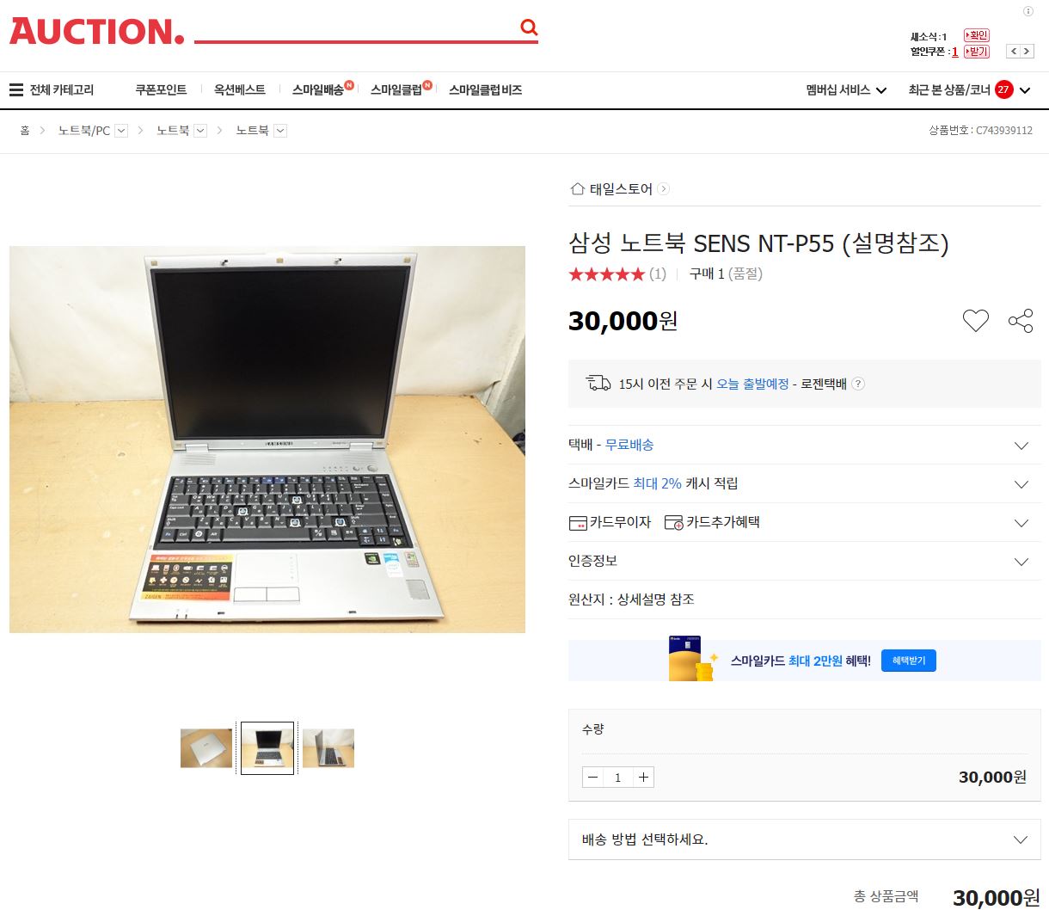The height and width of the screenshot is (910, 1049).
Task: Increase quantity with the plus button
Action: coord(643,778)
